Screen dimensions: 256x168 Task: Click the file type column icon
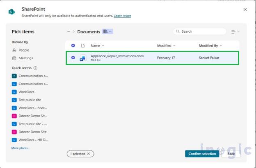83,46
